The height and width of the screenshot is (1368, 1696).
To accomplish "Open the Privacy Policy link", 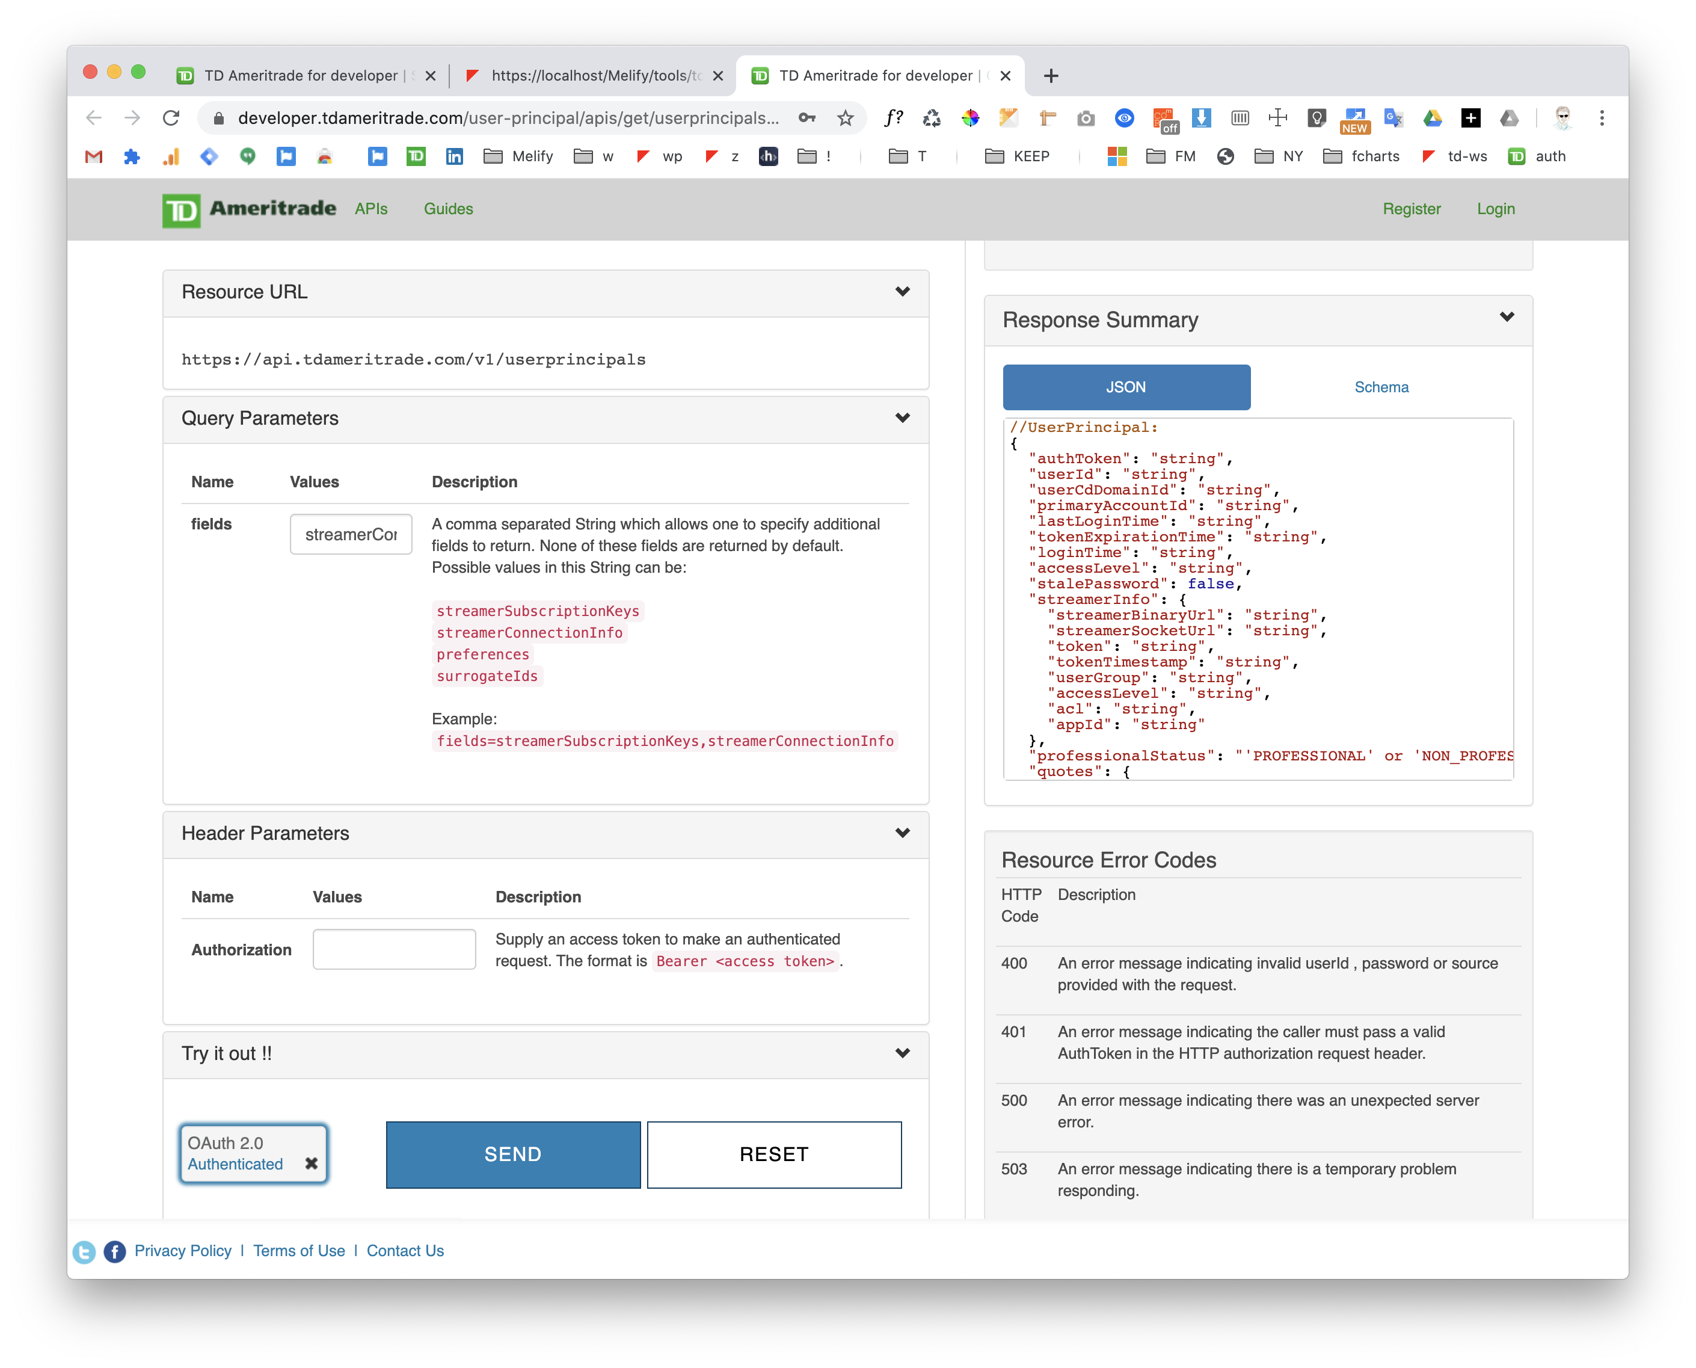I will click(x=183, y=1251).
